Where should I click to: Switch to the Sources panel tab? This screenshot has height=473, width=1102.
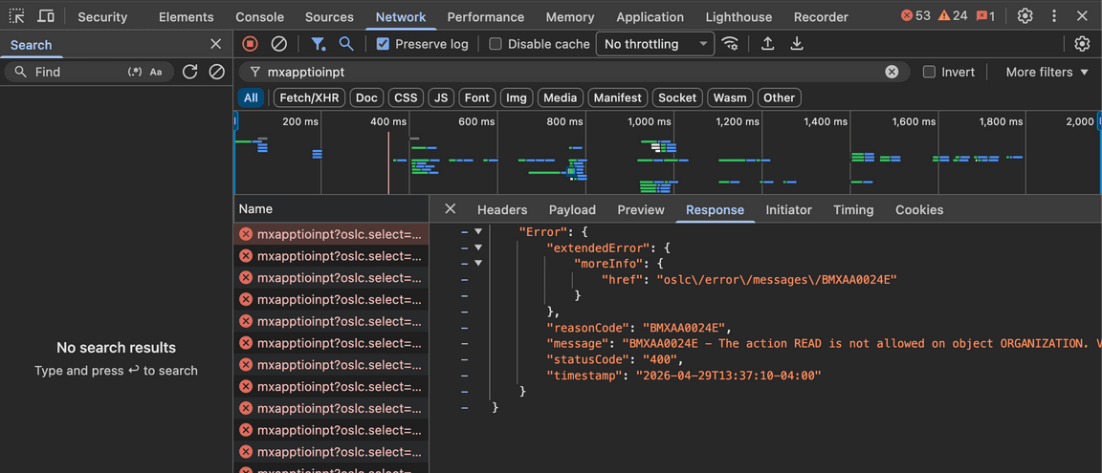[330, 17]
